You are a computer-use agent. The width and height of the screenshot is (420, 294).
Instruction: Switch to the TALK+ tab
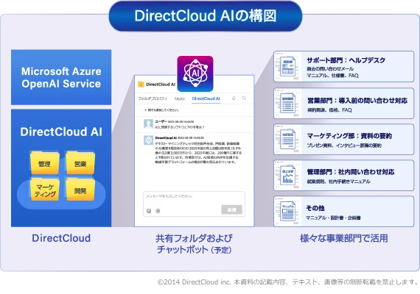(x=180, y=98)
